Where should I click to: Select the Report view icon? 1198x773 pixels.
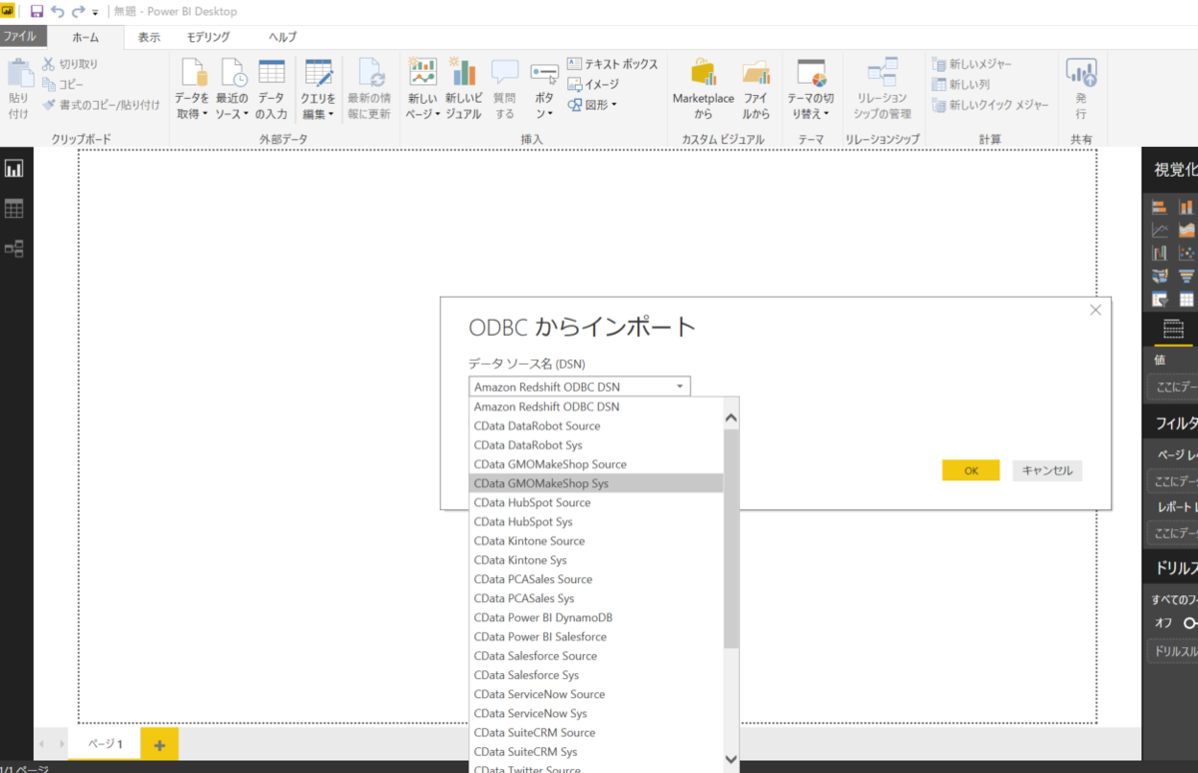click(15, 169)
